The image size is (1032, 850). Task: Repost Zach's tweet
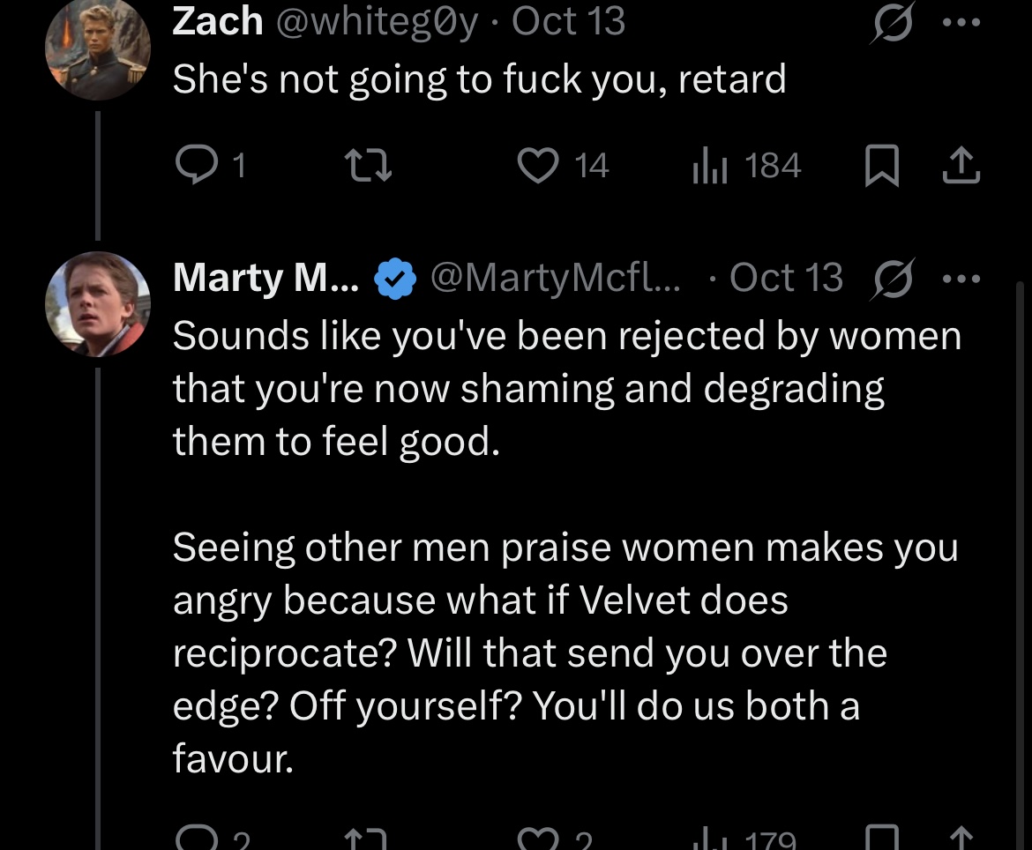point(370,165)
